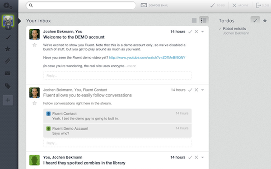This screenshot has width=271, height=169.
Task: Open the Welcome to the DEMO account subject
Action: (x=74, y=37)
